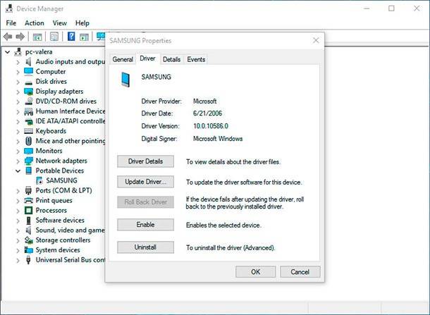Click the Back arrow toolbar icon
Image resolution: width=430 pixels, height=315 pixels.
click(8, 37)
